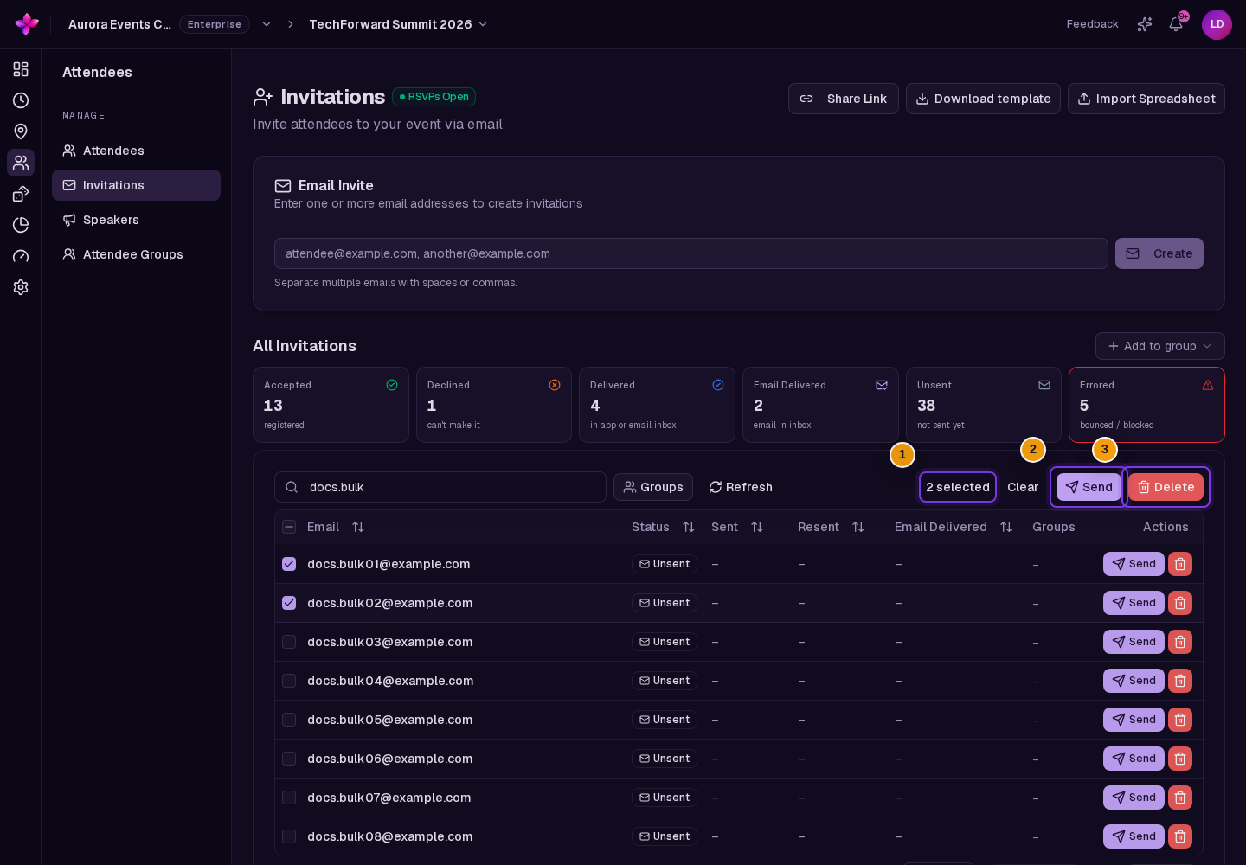This screenshot has width=1246, height=865.
Task: Clear the current selection
Action: pos(1023,487)
